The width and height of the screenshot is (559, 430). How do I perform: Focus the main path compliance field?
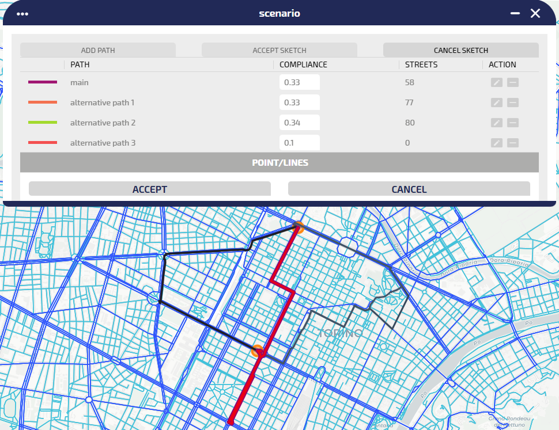299,82
